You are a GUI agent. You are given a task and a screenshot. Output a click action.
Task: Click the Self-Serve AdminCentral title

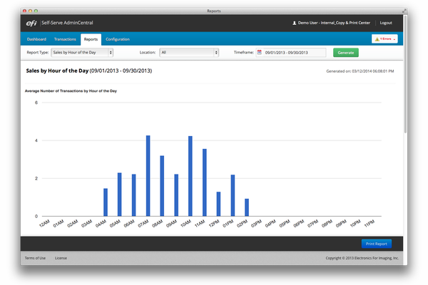click(x=67, y=23)
